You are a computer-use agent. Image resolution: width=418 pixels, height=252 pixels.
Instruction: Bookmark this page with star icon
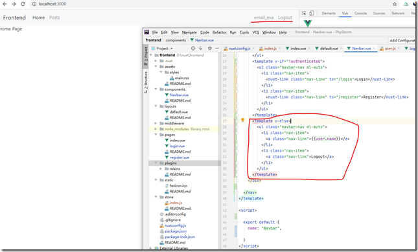click(x=395, y=4)
